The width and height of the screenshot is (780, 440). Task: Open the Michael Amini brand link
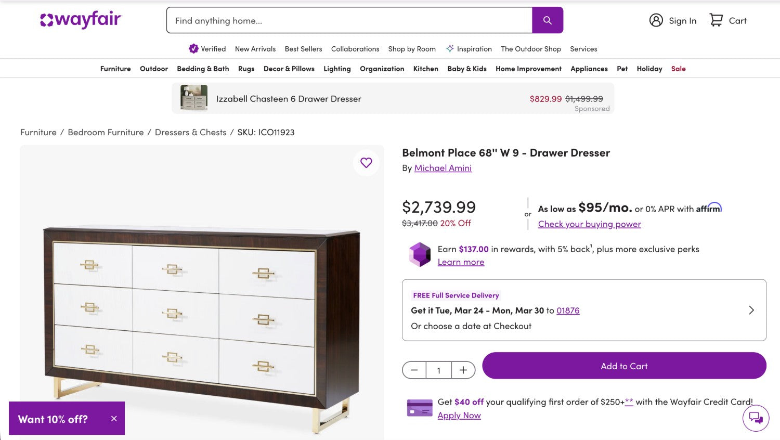click(x=443, y=168)
